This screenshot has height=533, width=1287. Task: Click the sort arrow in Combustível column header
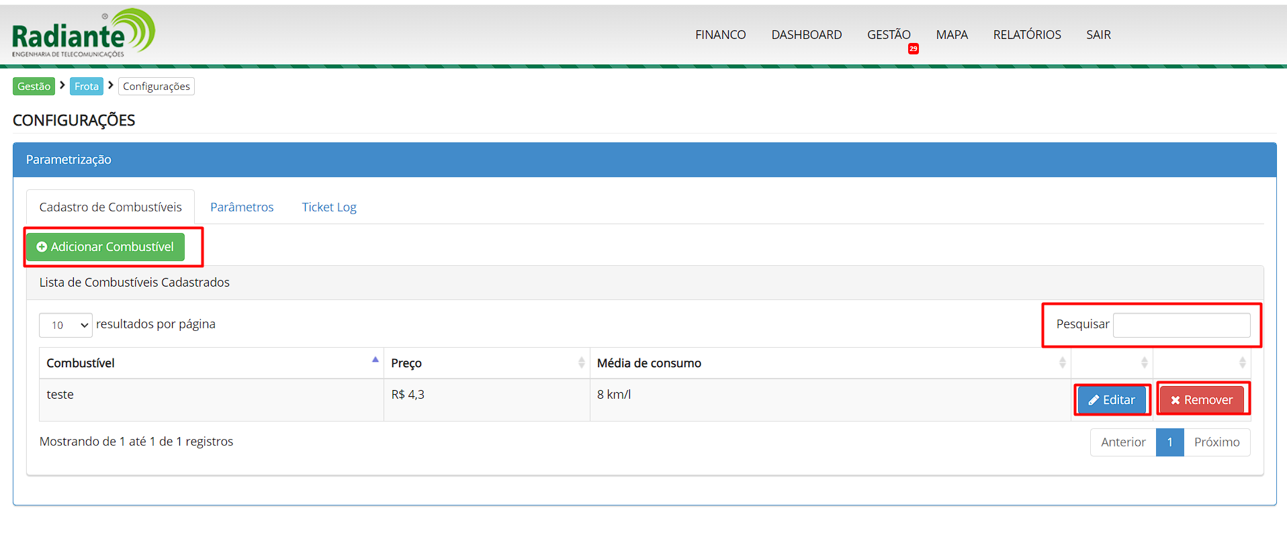point(375,360)
